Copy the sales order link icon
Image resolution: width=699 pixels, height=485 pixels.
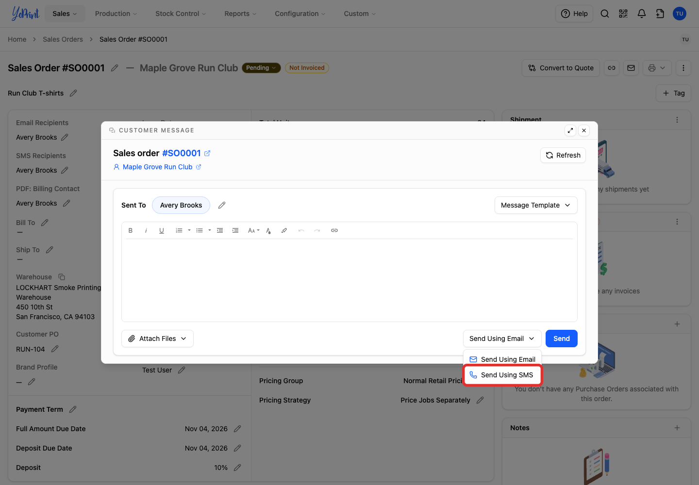(612, 68)
